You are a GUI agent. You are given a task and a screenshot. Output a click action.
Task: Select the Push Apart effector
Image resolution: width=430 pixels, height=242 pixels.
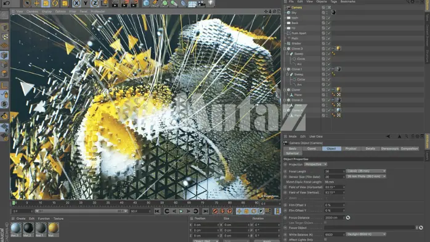click(x=299, y=33)
